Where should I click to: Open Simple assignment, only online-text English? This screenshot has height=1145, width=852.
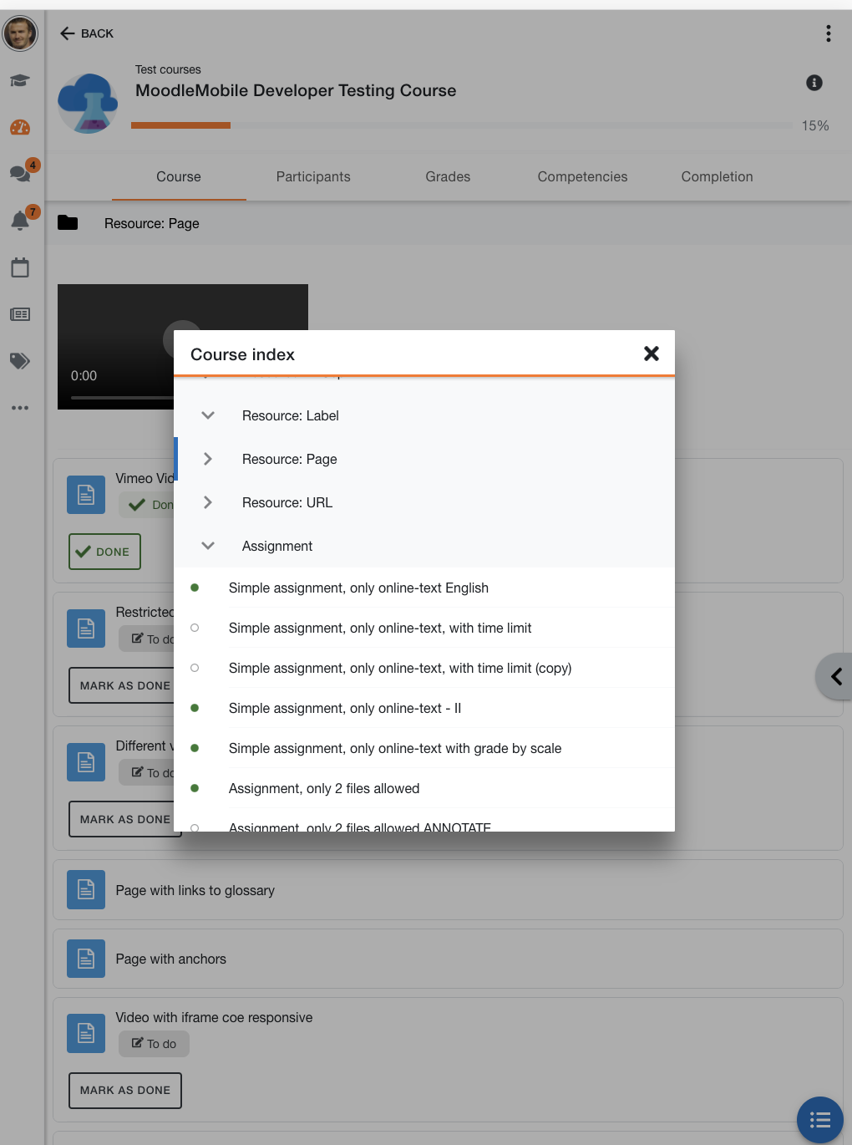pyautogui.click(x=424, y=588)
